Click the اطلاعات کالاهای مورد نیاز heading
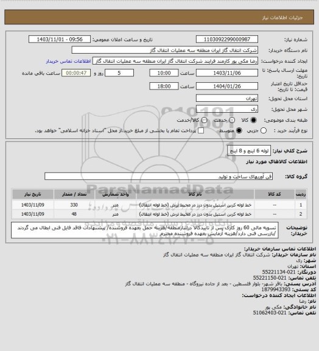The height and width of the screenshot is (351, 319). [x=277, y=161]
